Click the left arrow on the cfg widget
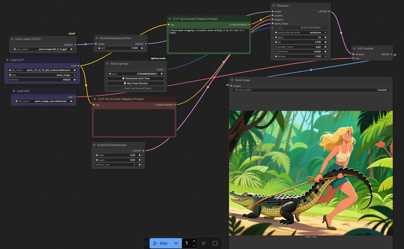 (x=276, y=42)
